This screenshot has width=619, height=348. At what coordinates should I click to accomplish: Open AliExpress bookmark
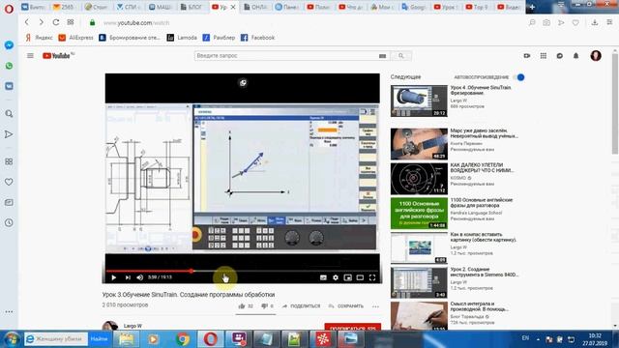coord(75,38)
